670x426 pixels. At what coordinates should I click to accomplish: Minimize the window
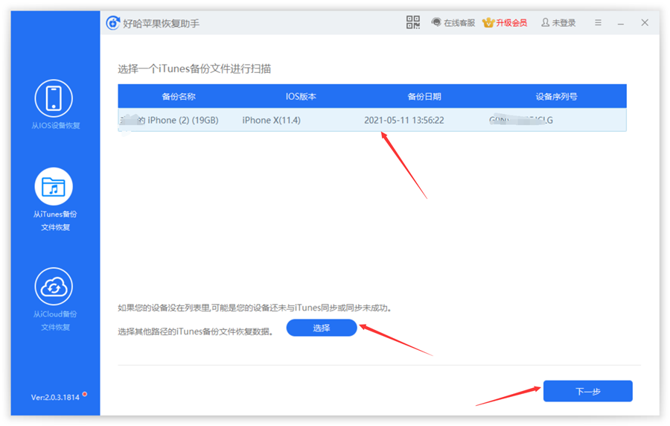621,24
